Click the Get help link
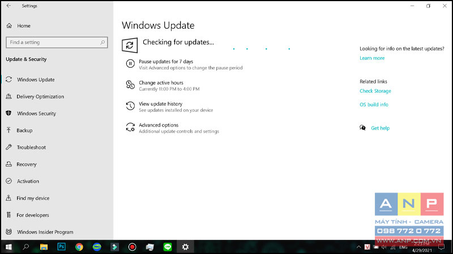 pos(380,128)
